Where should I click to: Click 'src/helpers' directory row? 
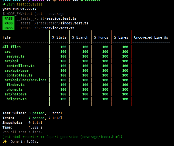(15, 94)
